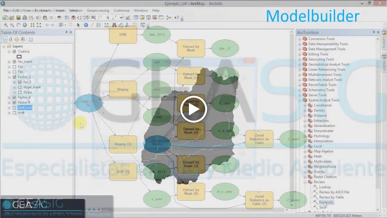Click the HTML Popup tool icon
Screen dimensions: 387x218
(99, 25)
